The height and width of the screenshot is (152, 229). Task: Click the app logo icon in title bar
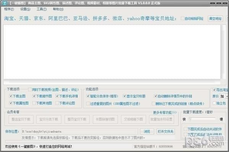click(x=5, y=3)
